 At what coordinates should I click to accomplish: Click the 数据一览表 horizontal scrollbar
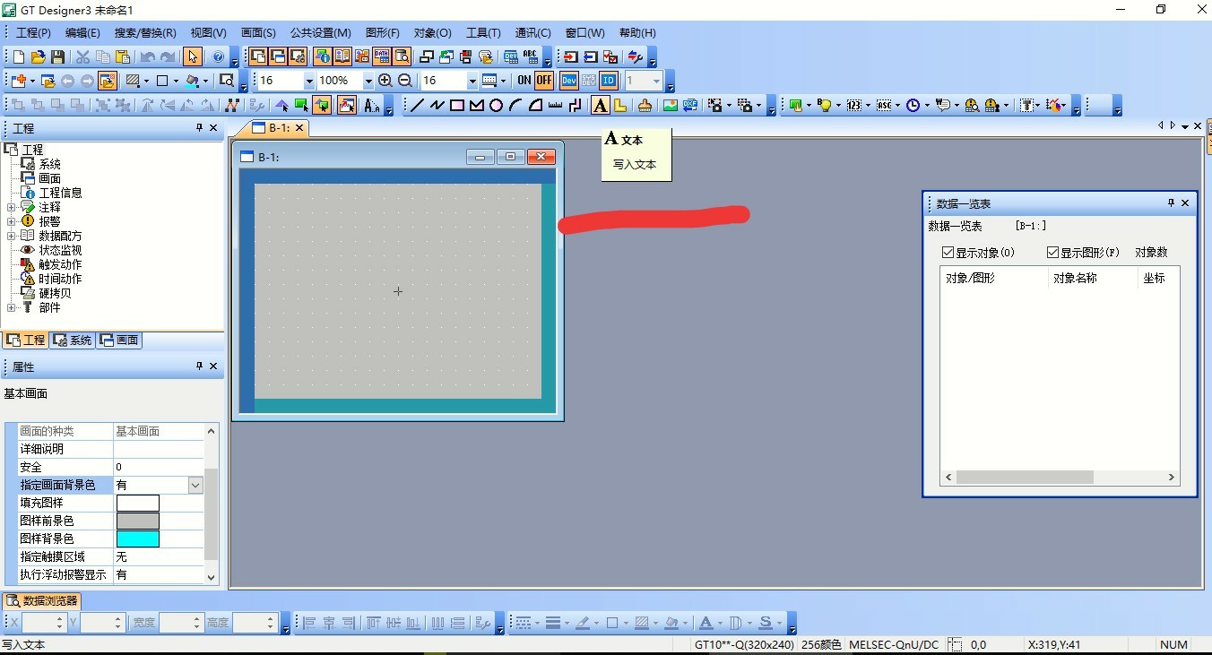1060,478
